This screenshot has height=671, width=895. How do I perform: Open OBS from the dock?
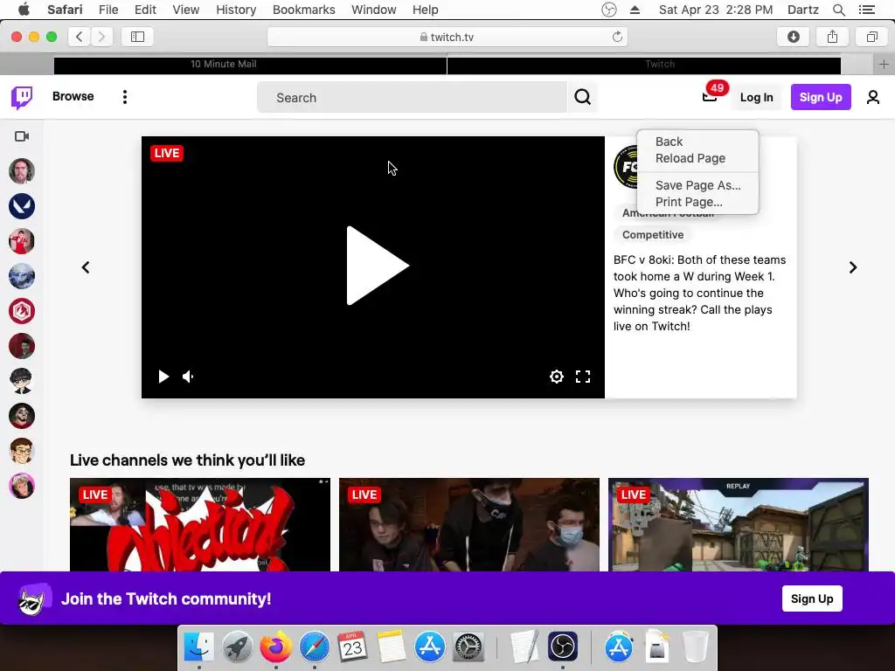click(563, 647)
